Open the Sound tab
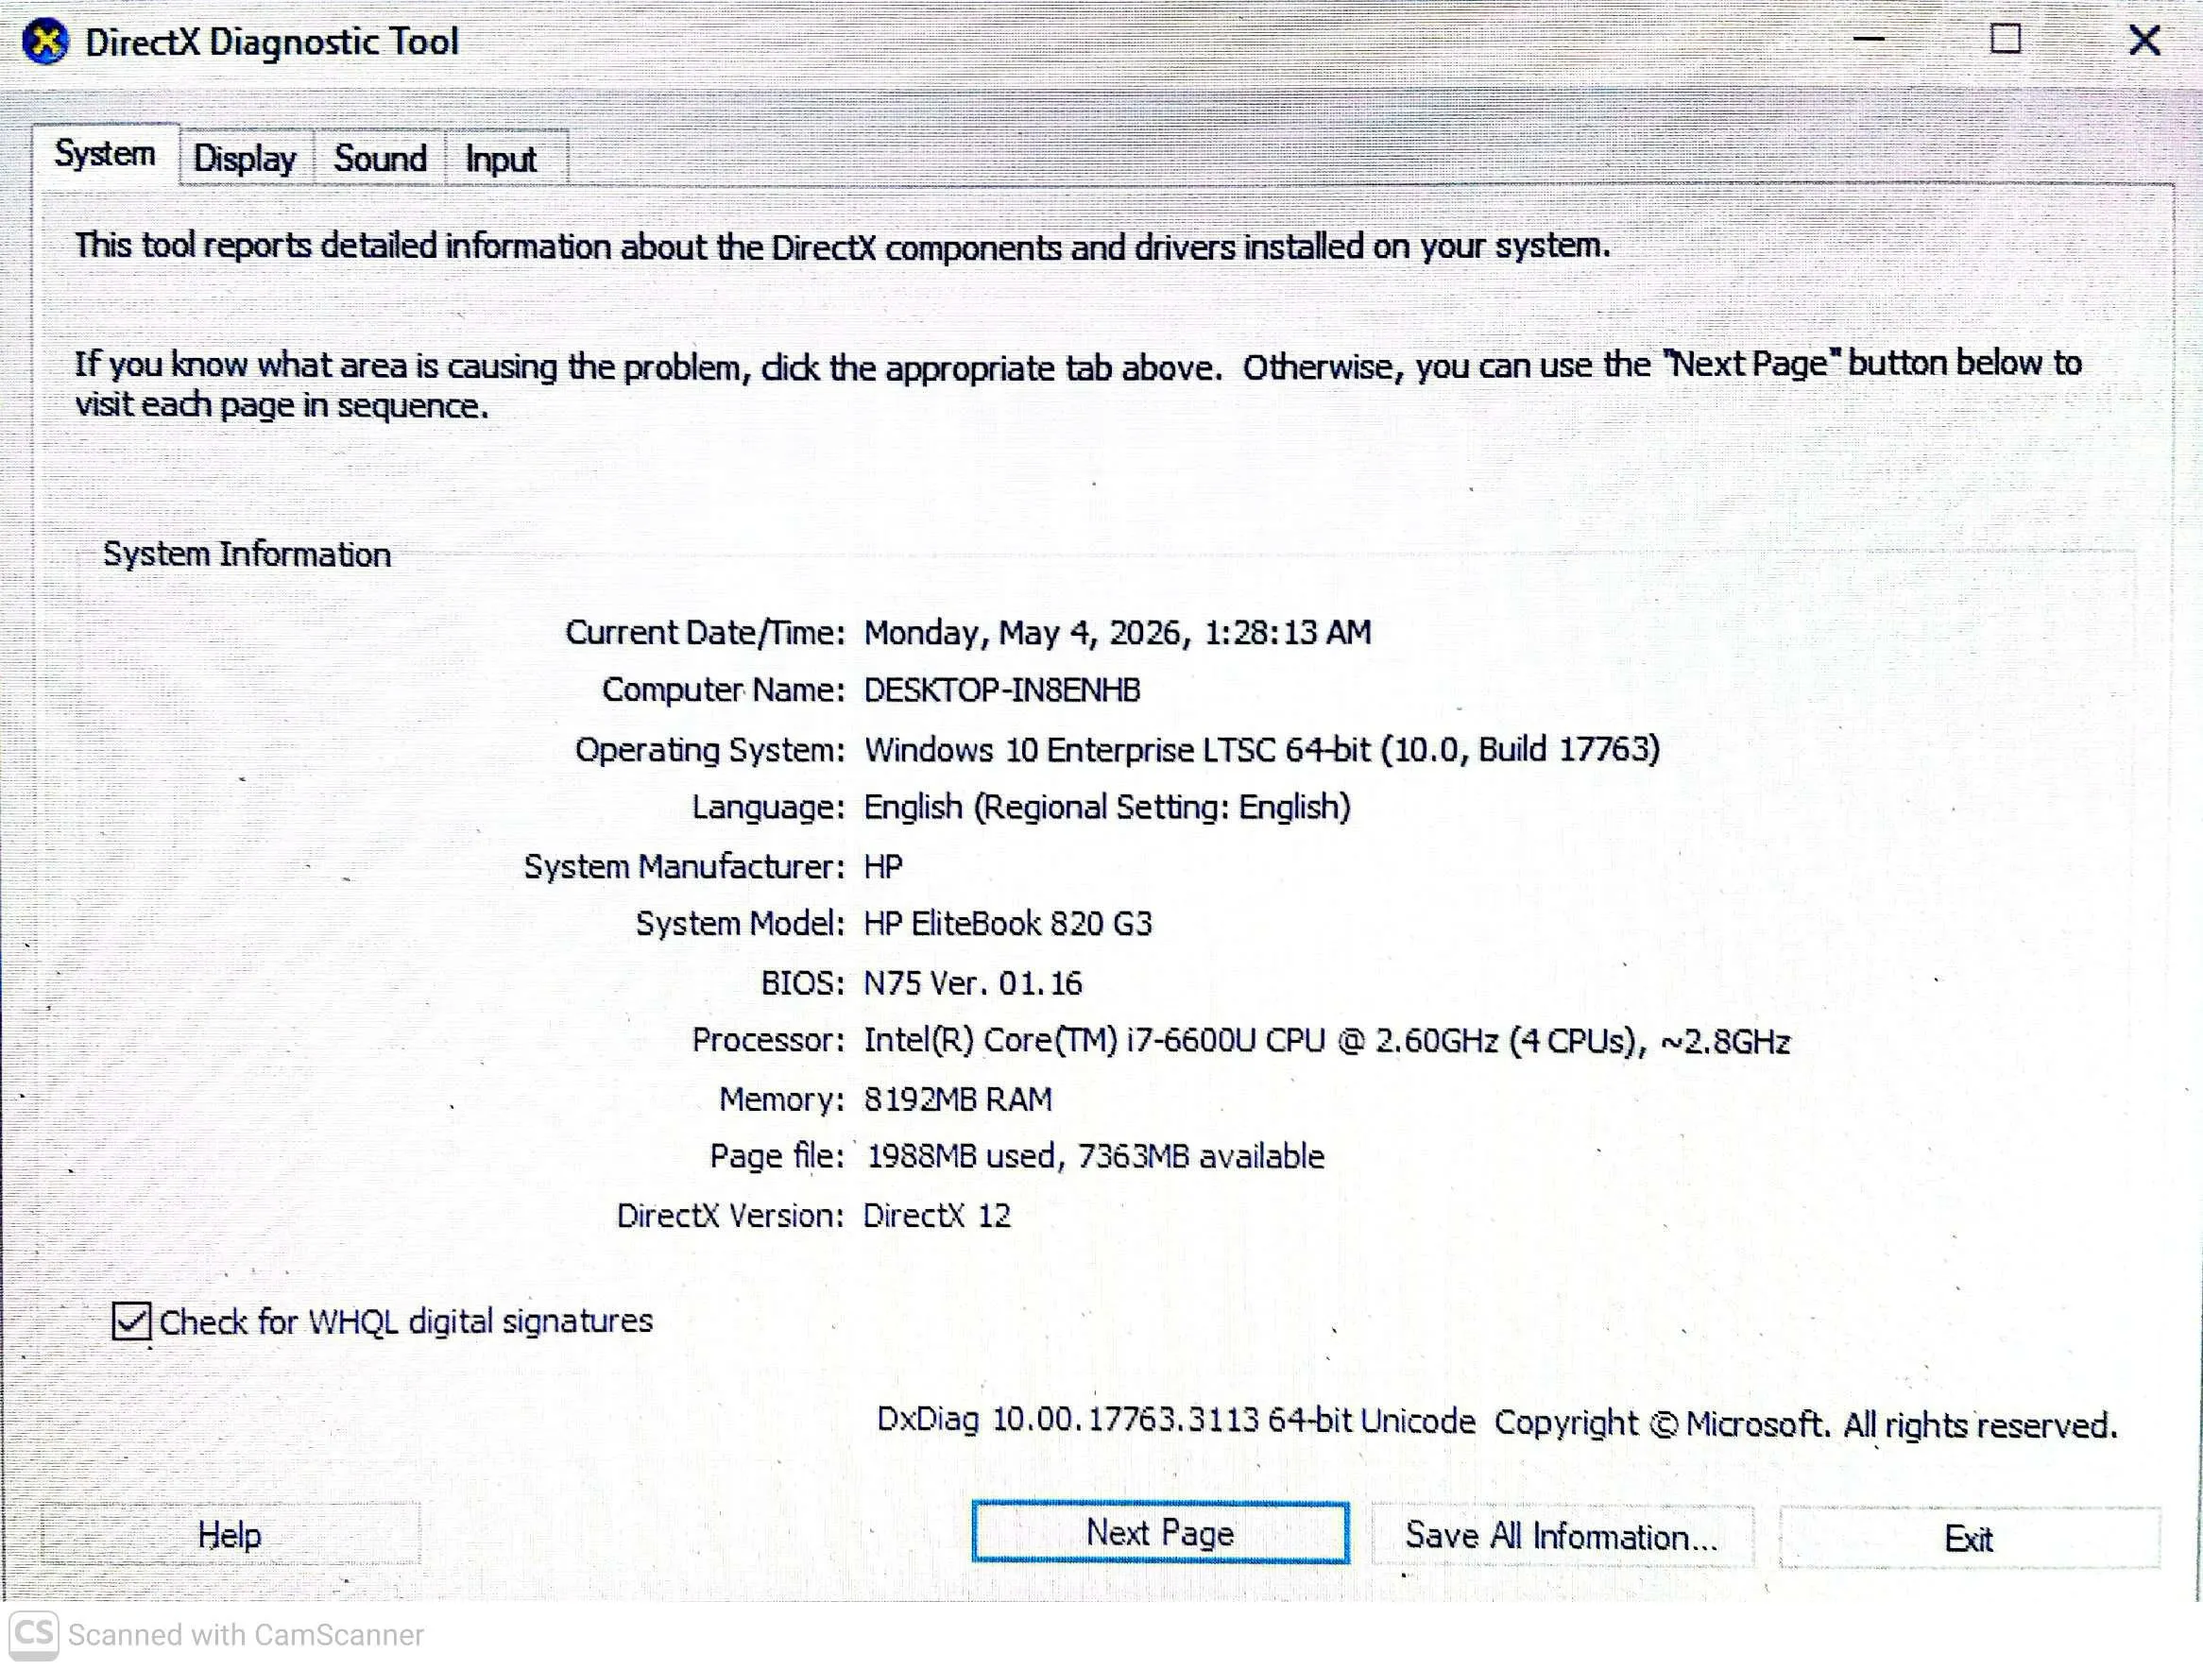This screenshot has width=2203, height=1670. 381,159
